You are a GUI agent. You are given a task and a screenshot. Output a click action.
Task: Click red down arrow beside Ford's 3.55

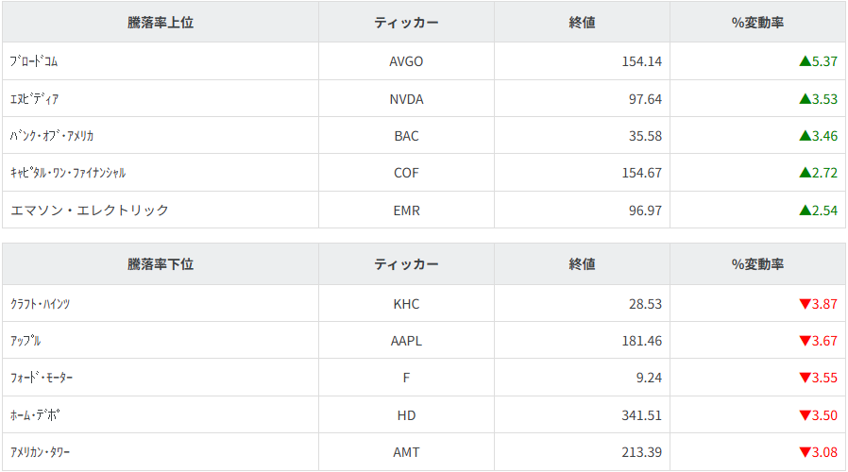[805, 378]
